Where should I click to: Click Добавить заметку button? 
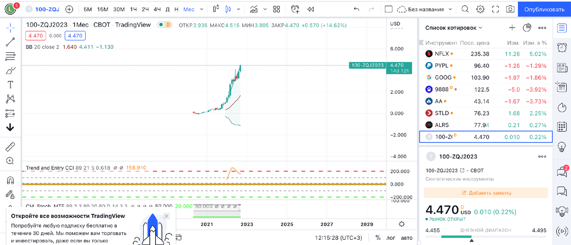[486, 193]
